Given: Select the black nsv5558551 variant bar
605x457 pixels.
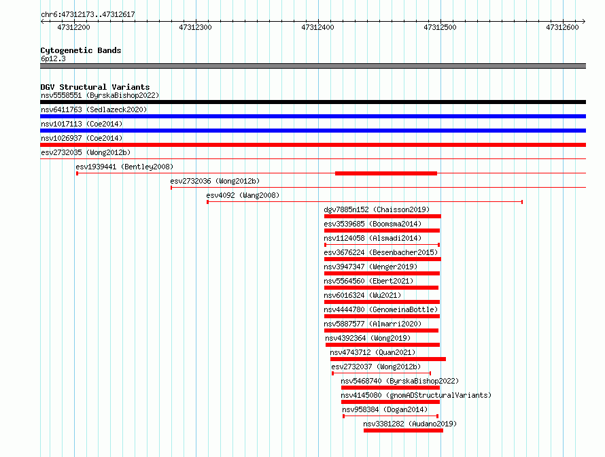Looking at the screenshot, I should pos(313,102).
